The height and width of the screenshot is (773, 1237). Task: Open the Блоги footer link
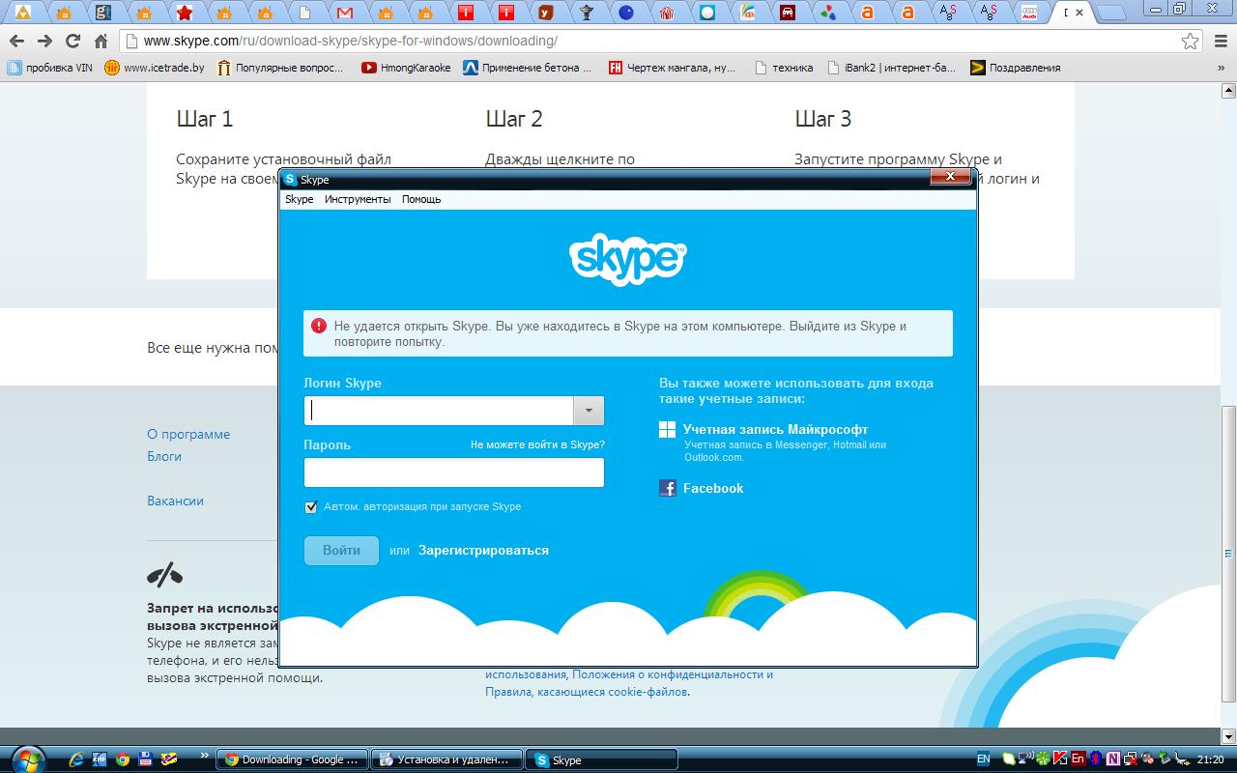[164, 457]
